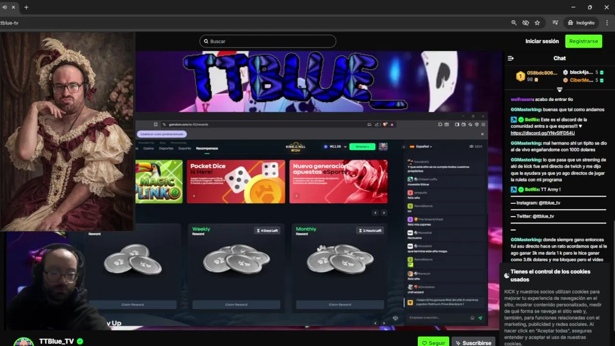
Task: Open the browser zoom magnifier icon
Action: pos(514,23)
